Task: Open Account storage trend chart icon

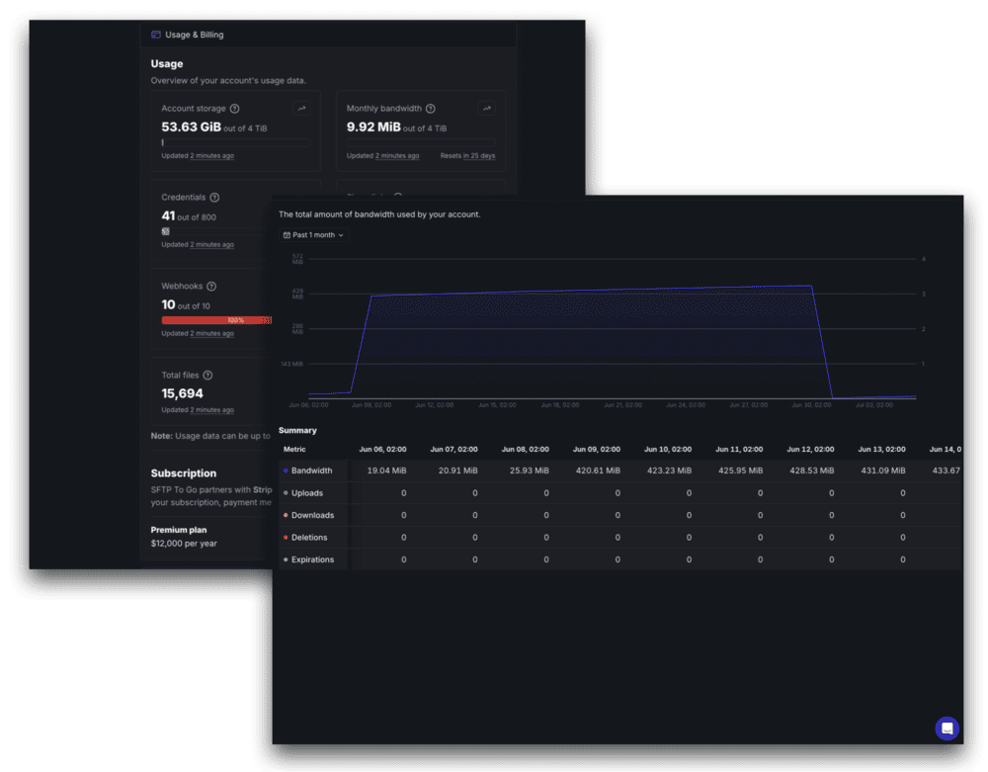Action: (x=301, y=109)
